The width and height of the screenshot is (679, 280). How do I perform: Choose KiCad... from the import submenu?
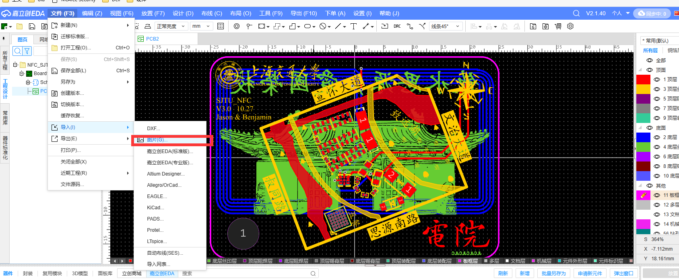point(170,208)
